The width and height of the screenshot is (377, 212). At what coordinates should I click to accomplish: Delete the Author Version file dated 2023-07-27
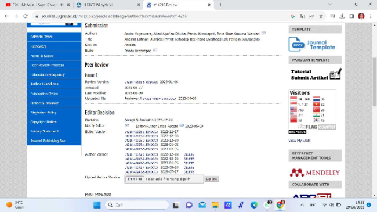tap(189, 172)
